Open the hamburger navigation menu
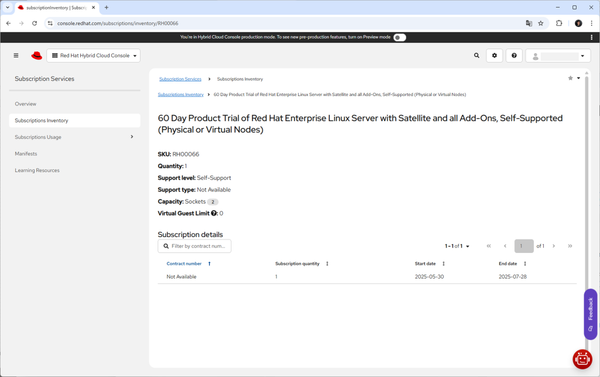The width and height of the screenshot is (600, 377). [x=16, y=56]
